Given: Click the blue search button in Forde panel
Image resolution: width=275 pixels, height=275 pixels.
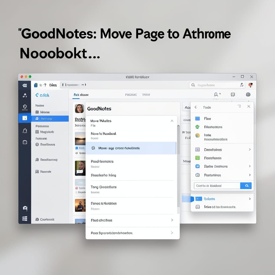Looking at the screenshot, I should [246, 186].
